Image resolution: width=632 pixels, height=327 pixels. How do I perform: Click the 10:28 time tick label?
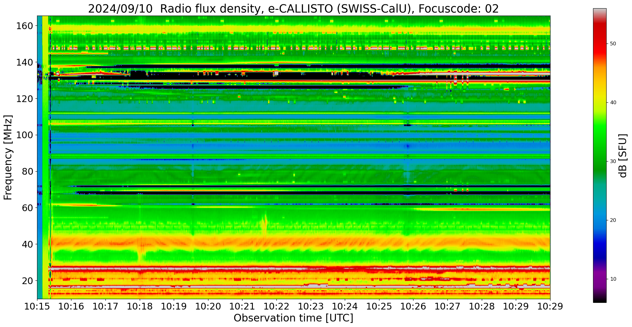click(482, 306)
